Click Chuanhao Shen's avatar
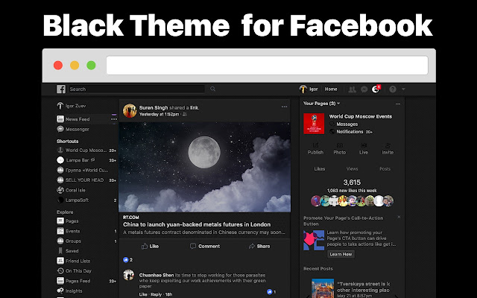 pyautogui.click(x=129, y=275)
